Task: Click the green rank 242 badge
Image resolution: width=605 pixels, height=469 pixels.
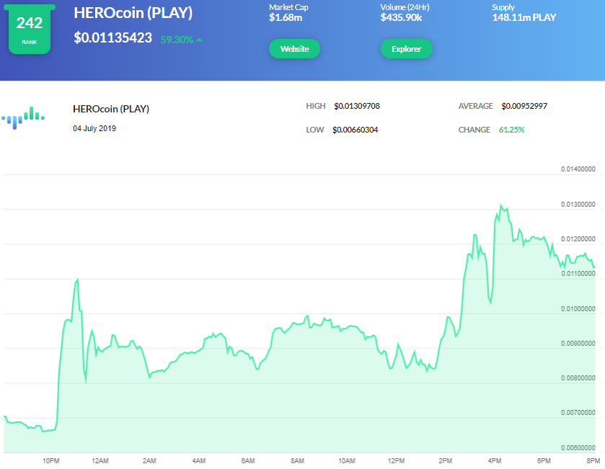Action: [x=30, y=30]
